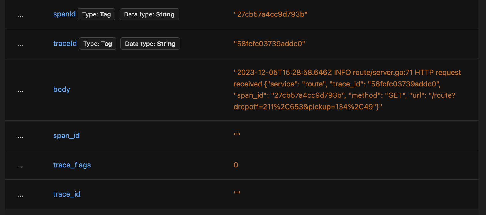Screen dimensions: 486x215
Task: Click the trace_flags field name
Action: click(x=72, y=165)
